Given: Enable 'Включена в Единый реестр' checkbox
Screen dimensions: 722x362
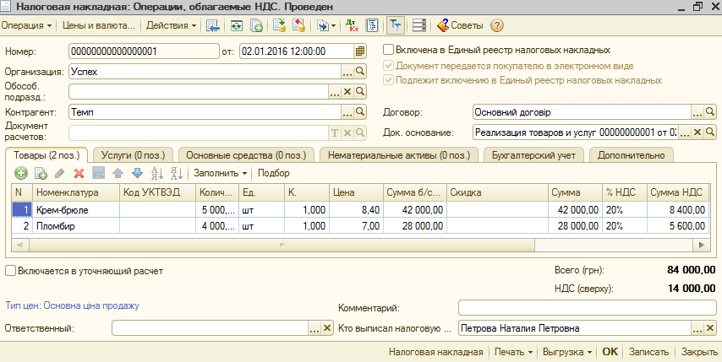Looking at the screenshot, I should pyautogui.click(x=389, y=50).
